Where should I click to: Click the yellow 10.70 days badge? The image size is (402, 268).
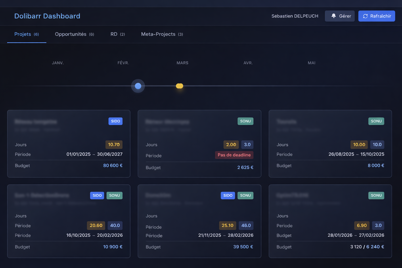tap(114, 144)
